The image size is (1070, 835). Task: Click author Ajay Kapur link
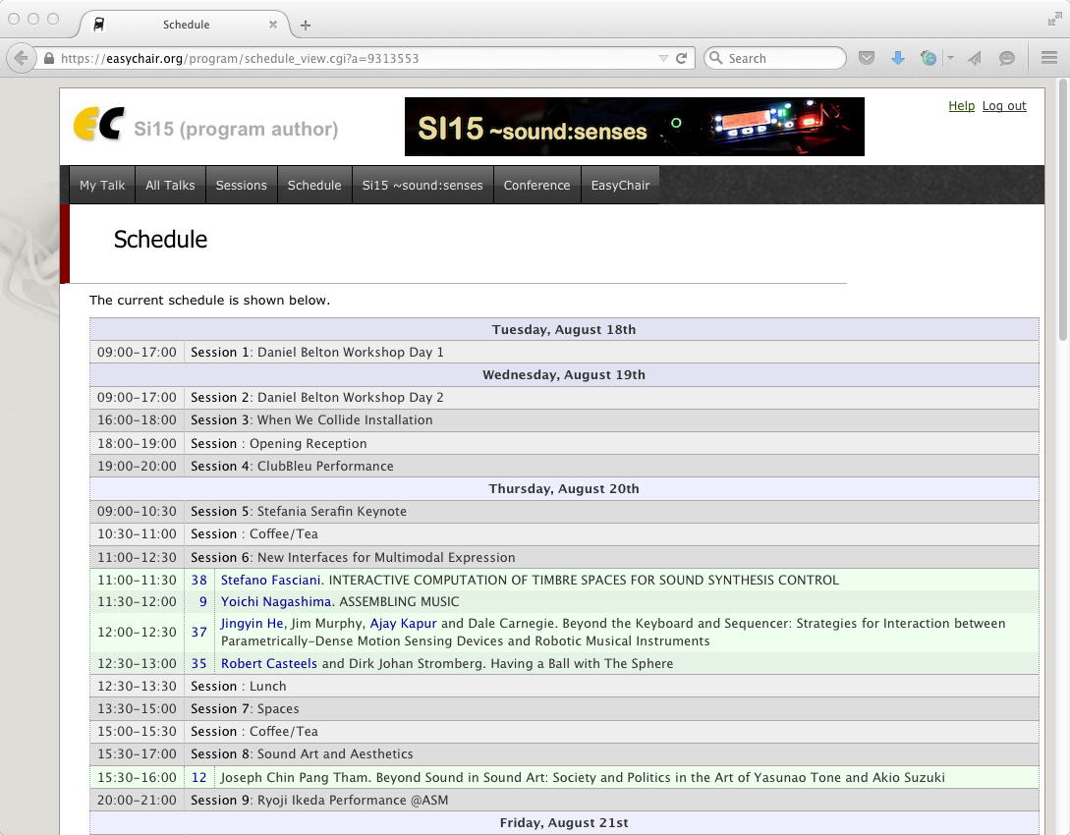pyautogui.click(x=403, y=623)
